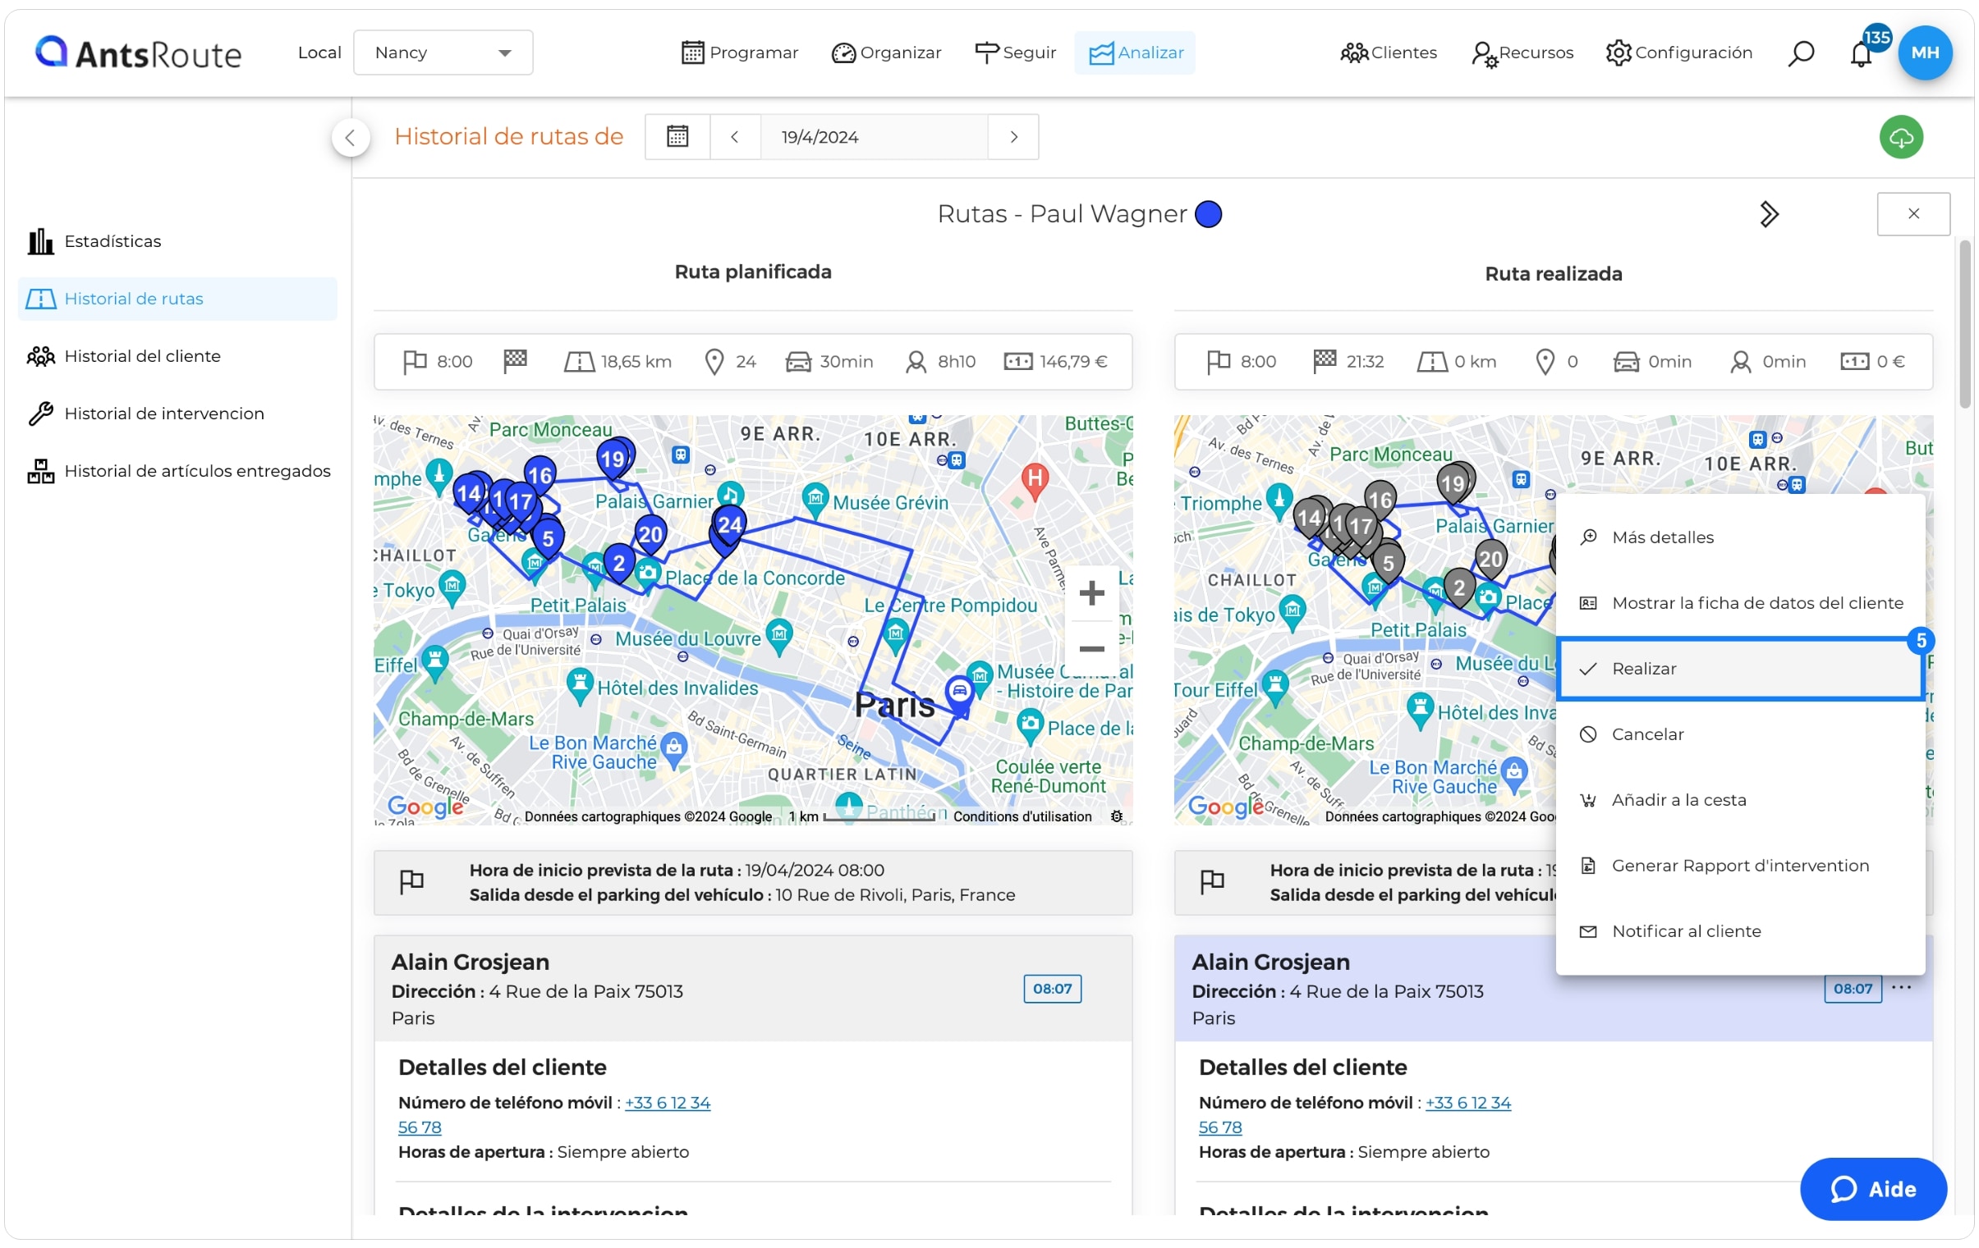Click blue marker 24 on planned map
1979x1248 pixels.
(730, 525)
